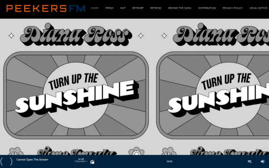
Task: Open the Home menu item
Action: [95, 8]
